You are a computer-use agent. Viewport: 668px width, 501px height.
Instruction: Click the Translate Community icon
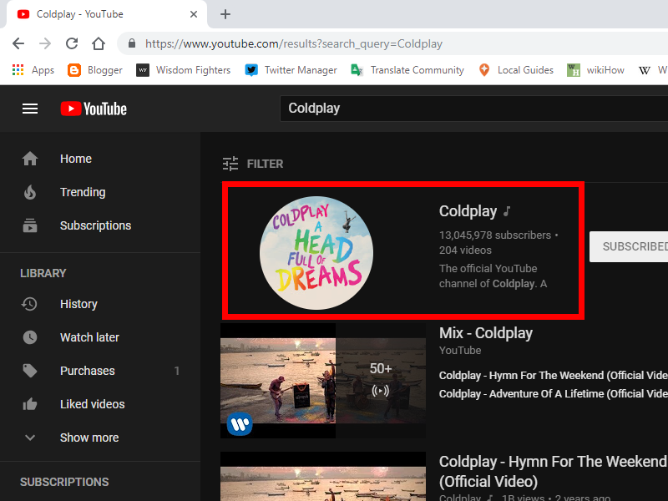point(357,70)
